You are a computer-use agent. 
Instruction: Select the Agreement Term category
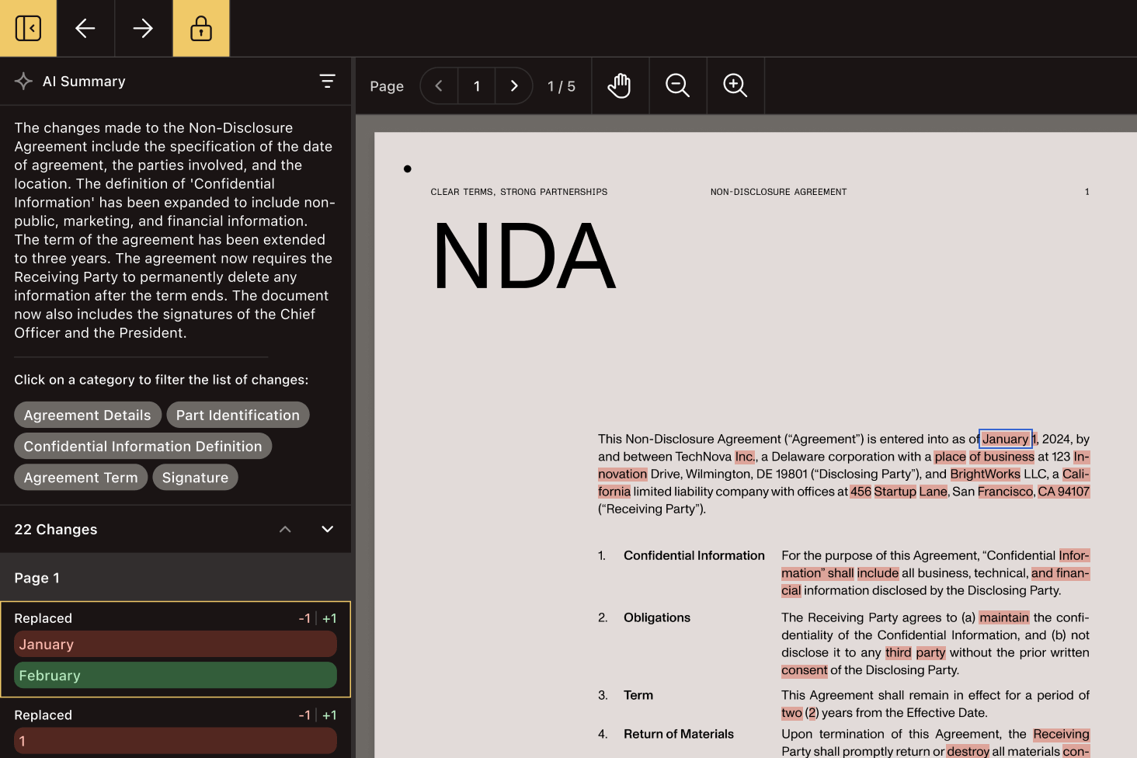tap(80, 477)
